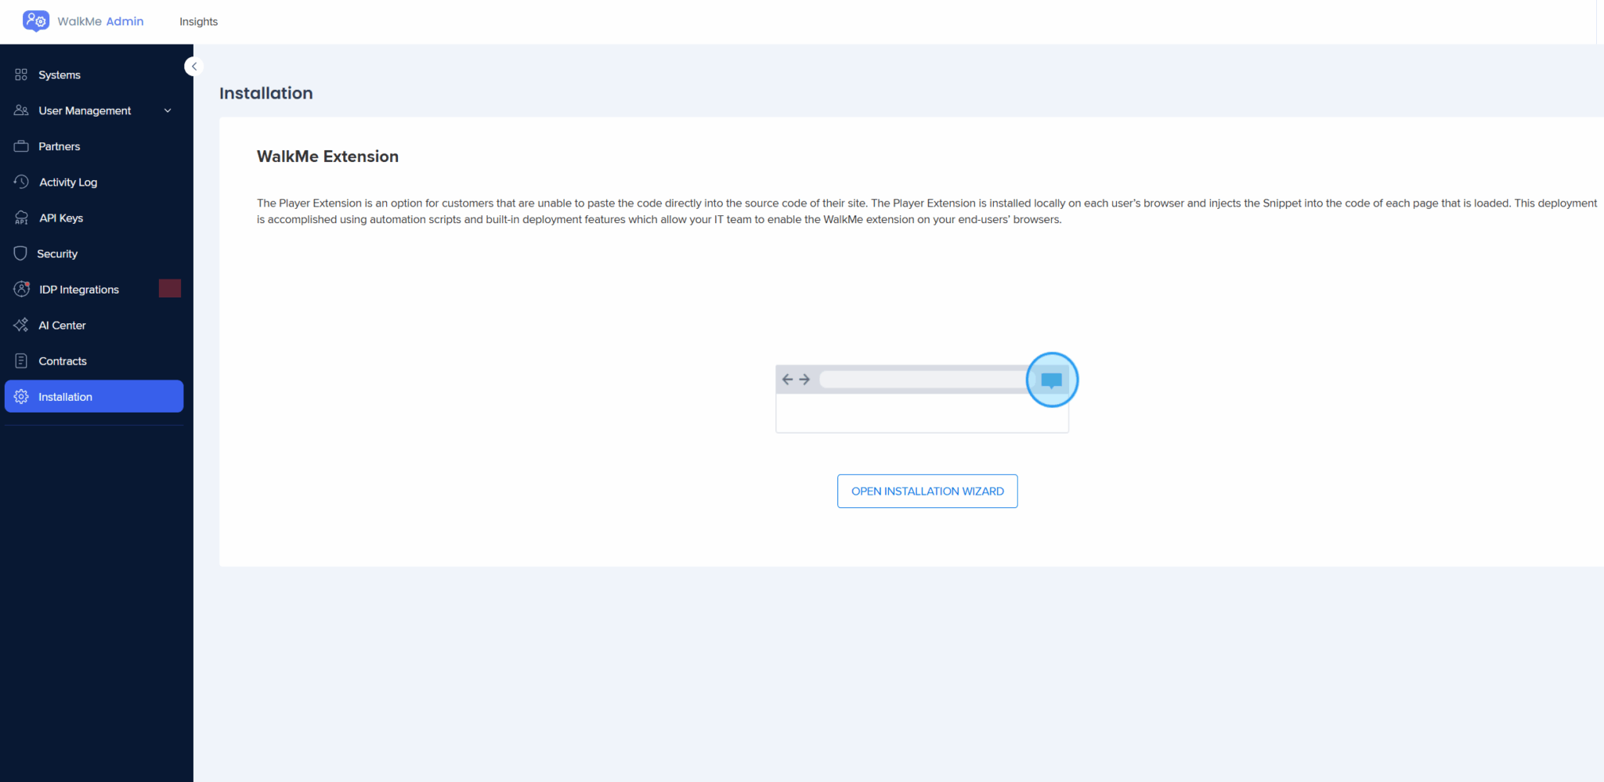Viewport: 1604px width, 782px height.
Task: Open the IDP Integrations section
Action: point(78,289)
